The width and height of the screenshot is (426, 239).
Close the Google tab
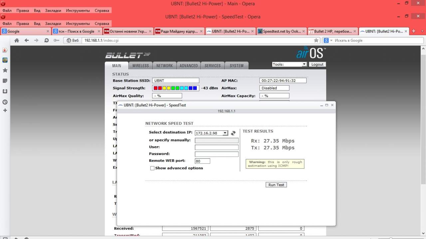(x=47, y=31)
